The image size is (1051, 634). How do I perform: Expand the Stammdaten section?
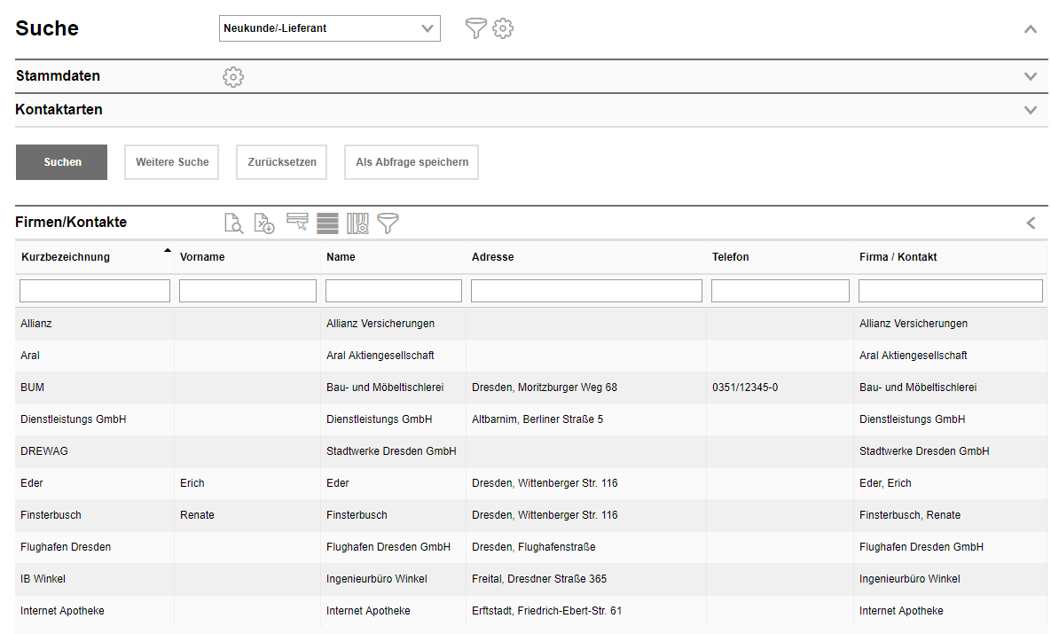coord(1030,76)
